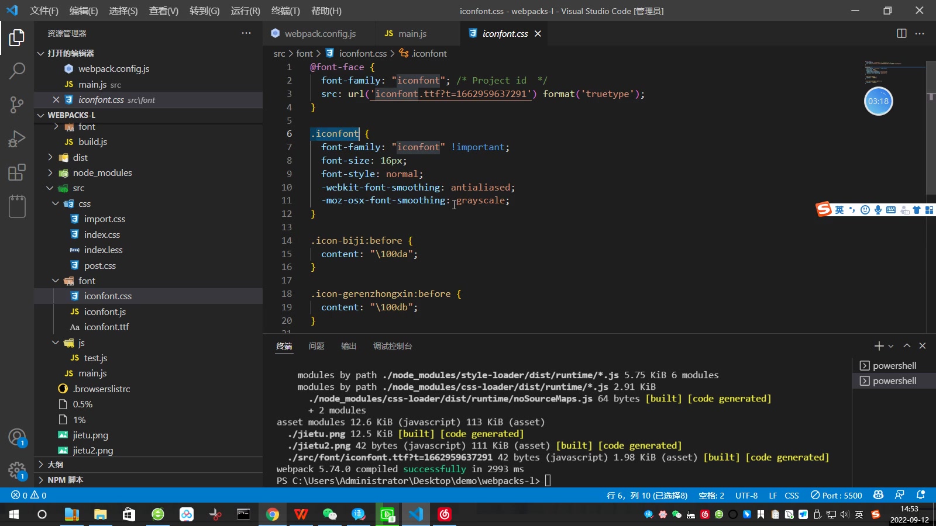Screen dimensions: 936x526
Task: Add a new terminal with plus icon
Action: [x=879, y=346]
